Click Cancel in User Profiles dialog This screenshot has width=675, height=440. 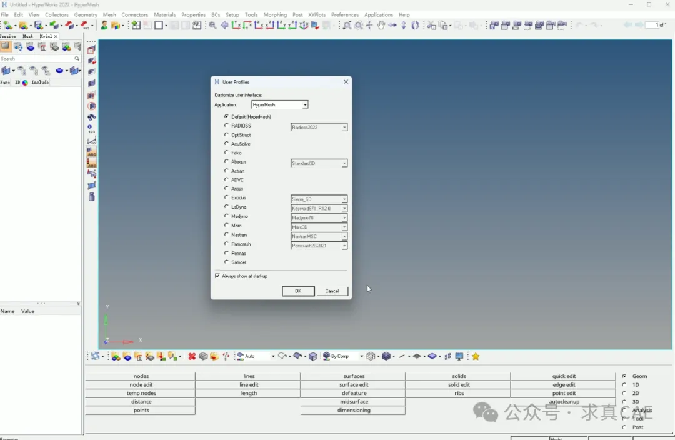pyautogui.click(x=332, y=291)
